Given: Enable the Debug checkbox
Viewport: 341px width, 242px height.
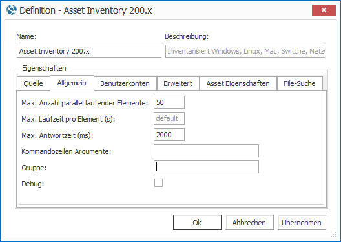Looking at the screenshot, I should (x=158, y=182).
